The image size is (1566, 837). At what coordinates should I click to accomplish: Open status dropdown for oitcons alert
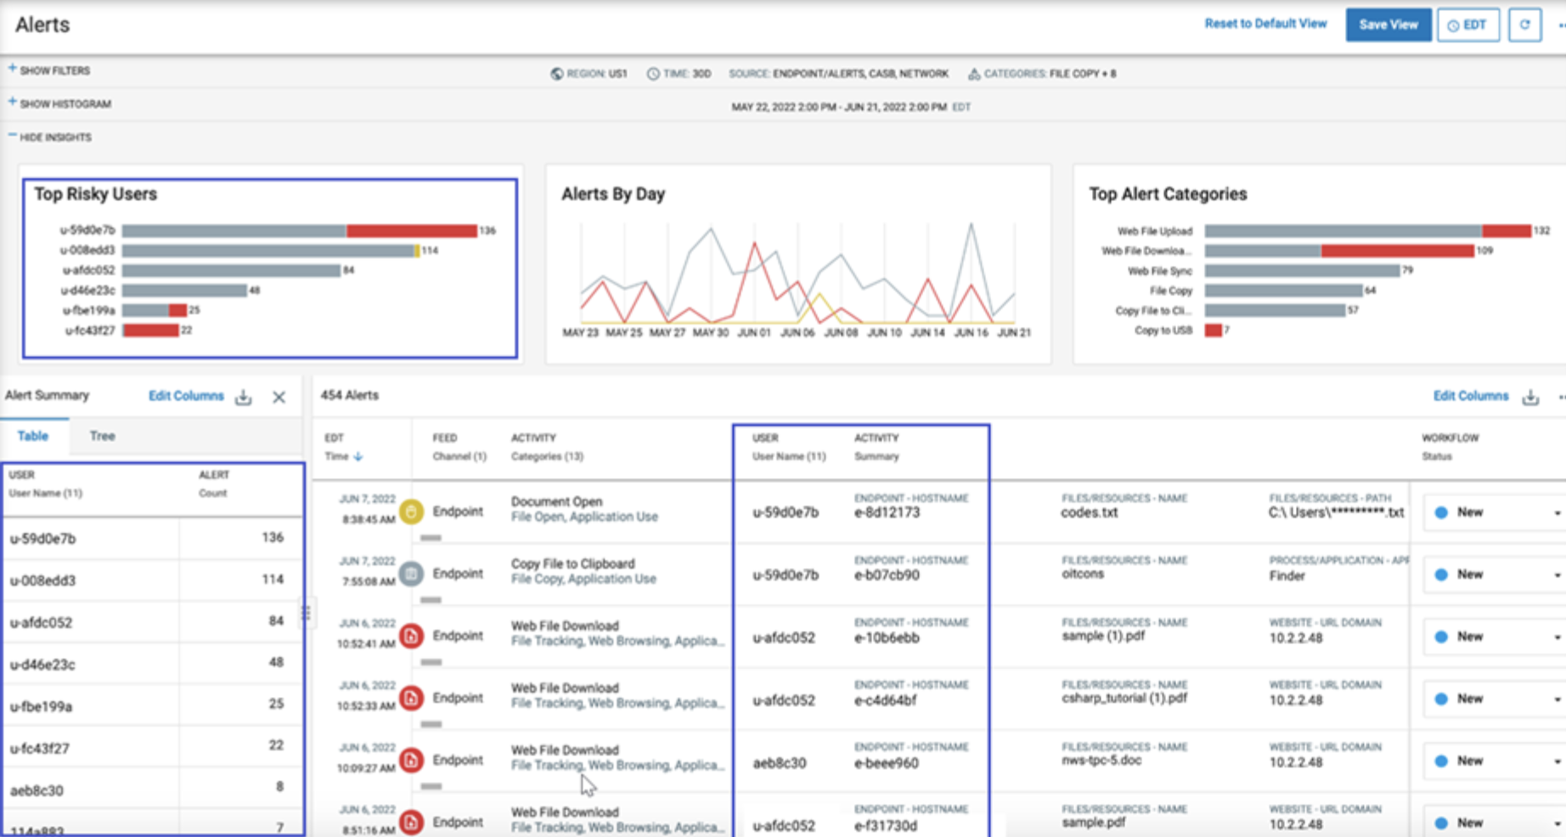1495,575
